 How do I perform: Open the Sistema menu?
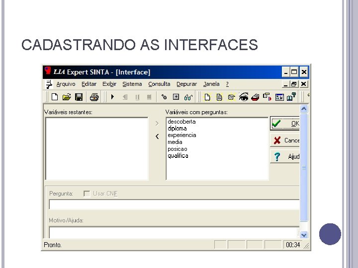[132, 84]
